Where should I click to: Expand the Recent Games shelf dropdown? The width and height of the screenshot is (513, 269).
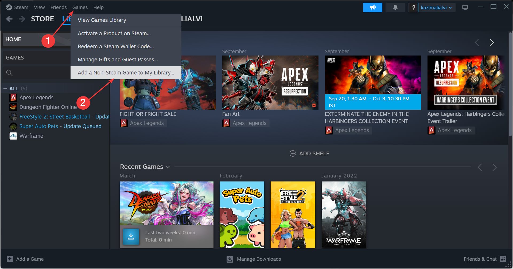[168, 167]
